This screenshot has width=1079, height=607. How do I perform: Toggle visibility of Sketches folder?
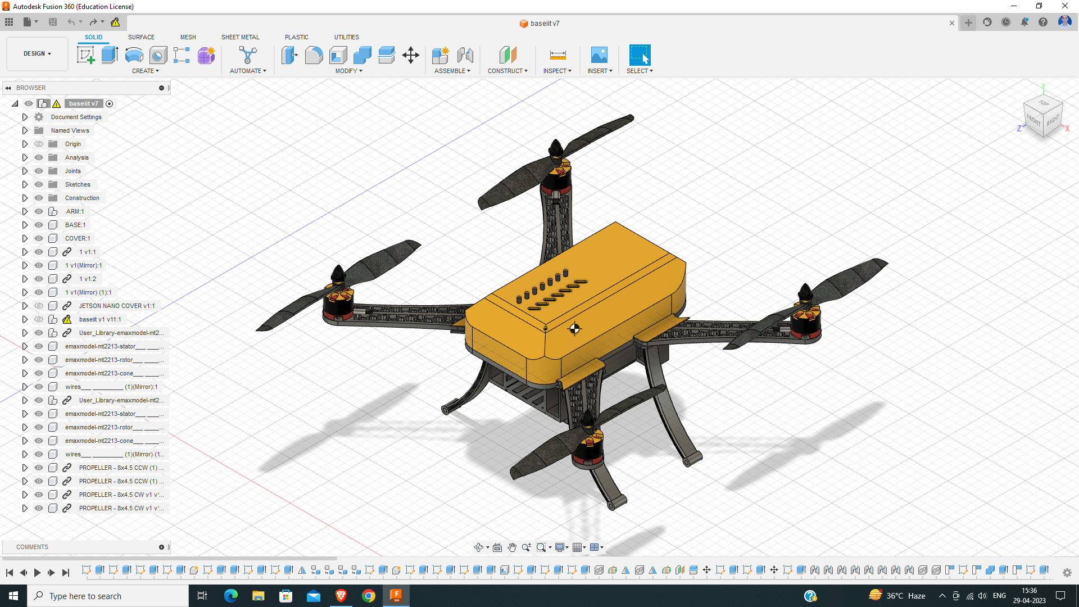39,184
